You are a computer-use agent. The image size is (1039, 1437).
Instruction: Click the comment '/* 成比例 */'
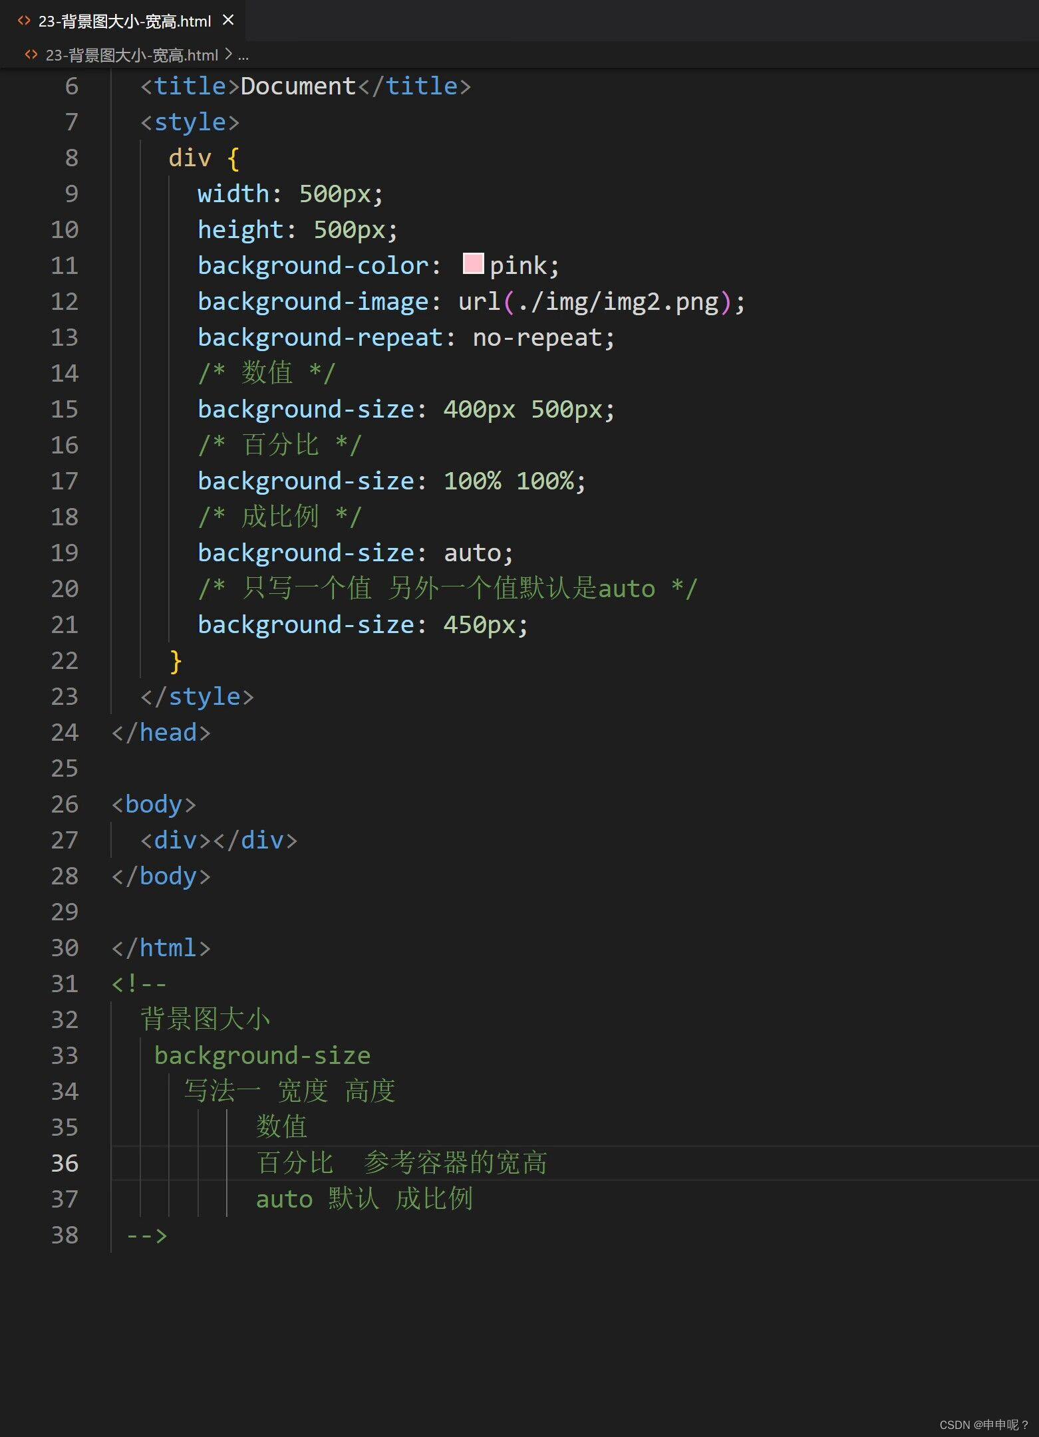(x=279, y=517)
